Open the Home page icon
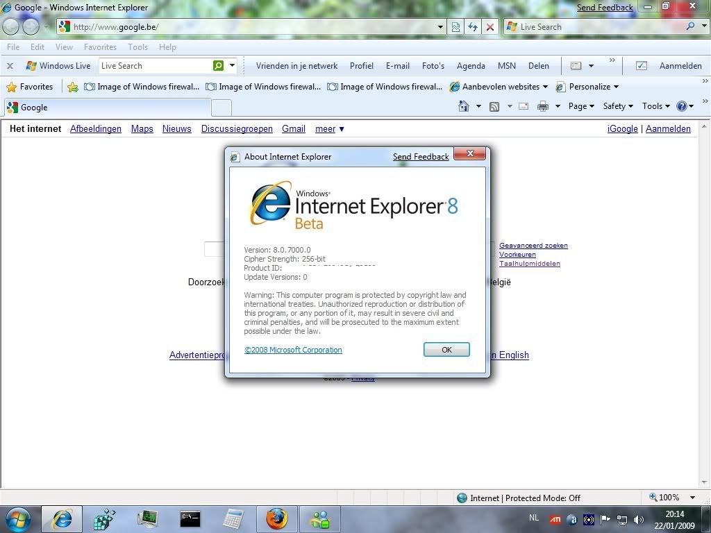This screenshot has height=533, width=711. click(463, 106)
